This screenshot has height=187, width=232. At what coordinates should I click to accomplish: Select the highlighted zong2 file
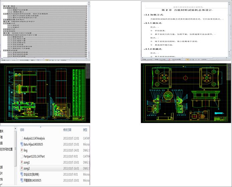55,168
